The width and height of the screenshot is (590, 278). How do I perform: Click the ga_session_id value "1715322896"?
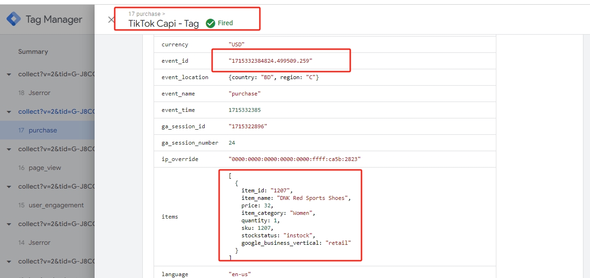(248, 126)
